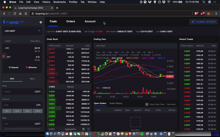Select the 0.0636 bid price row
This screenshot has height=137, width=220.
point(69,92)
